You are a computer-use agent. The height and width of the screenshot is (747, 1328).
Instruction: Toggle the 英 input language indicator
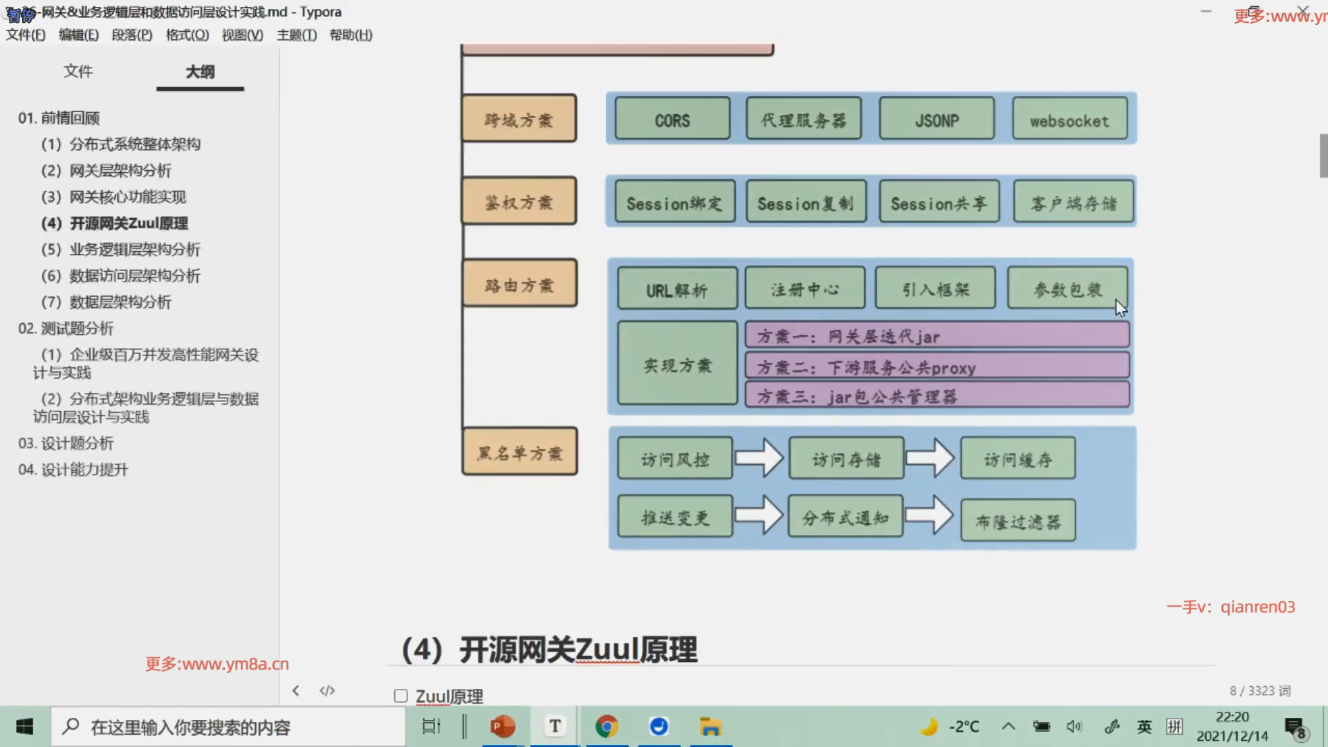coord(1144,726)
